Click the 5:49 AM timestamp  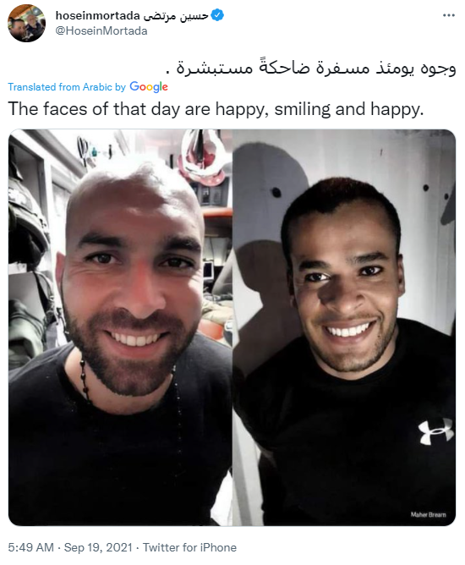coord(31,547)
